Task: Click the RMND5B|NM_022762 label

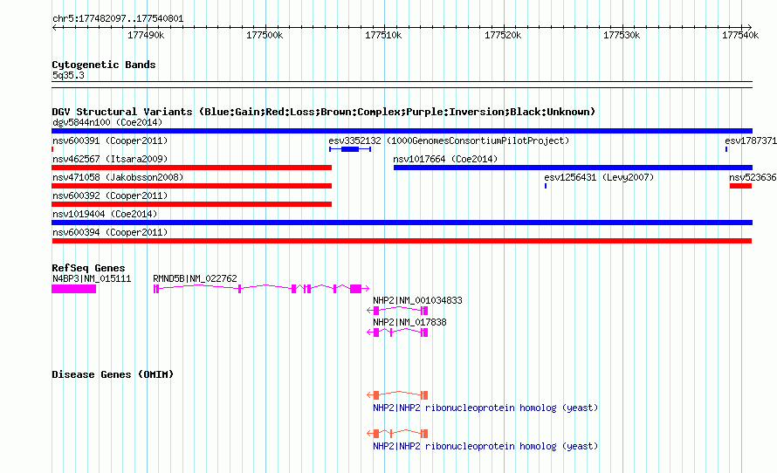Action: (196, 279)
